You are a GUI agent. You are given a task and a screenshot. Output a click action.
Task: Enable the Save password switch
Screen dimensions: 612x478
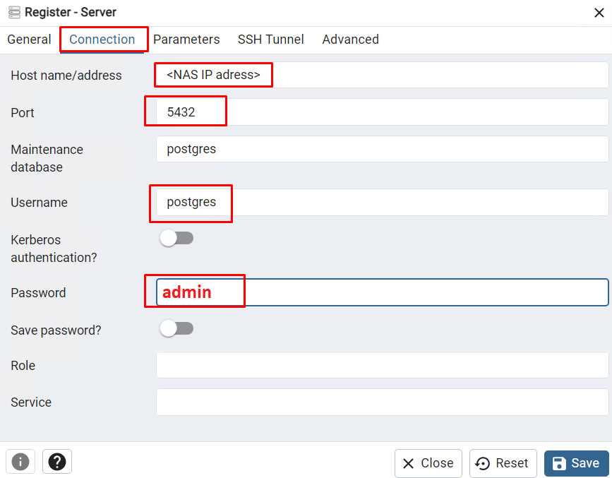coord(176,328)
